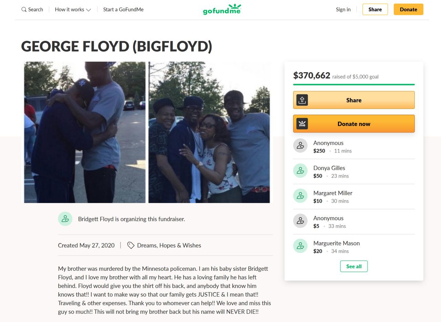The width and height of the screenshot is (441, 322).
Task: Click the left hugging photo of the fundraiser
Action: pyautogui.click(x=85, y=132)
